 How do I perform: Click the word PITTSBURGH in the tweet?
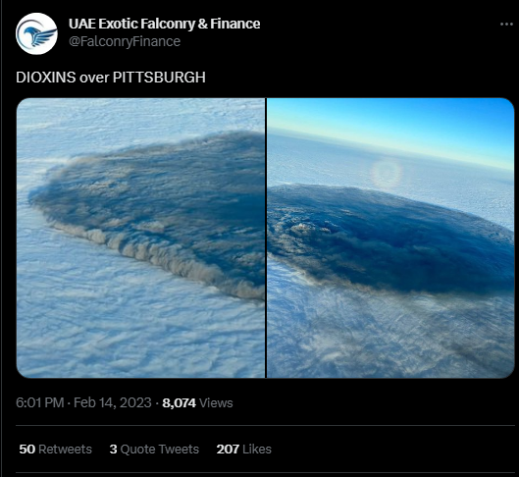(159, 78)
